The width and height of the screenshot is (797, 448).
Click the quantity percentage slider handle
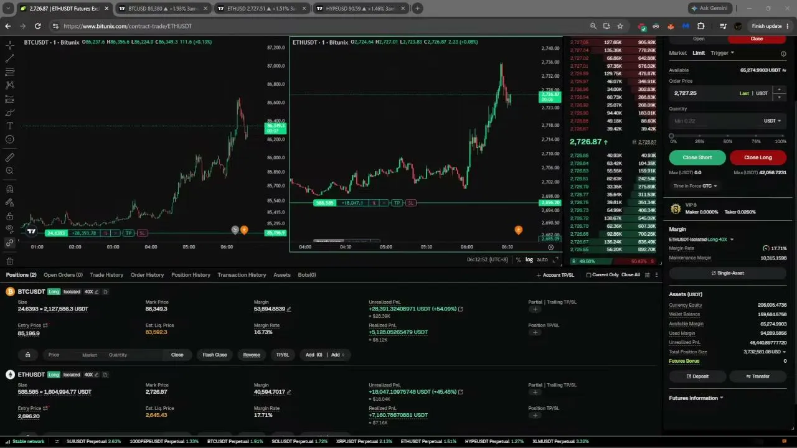pos(671,136)
